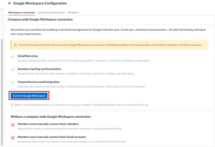Click the Comprehensive email integration heading

point(39,82)
